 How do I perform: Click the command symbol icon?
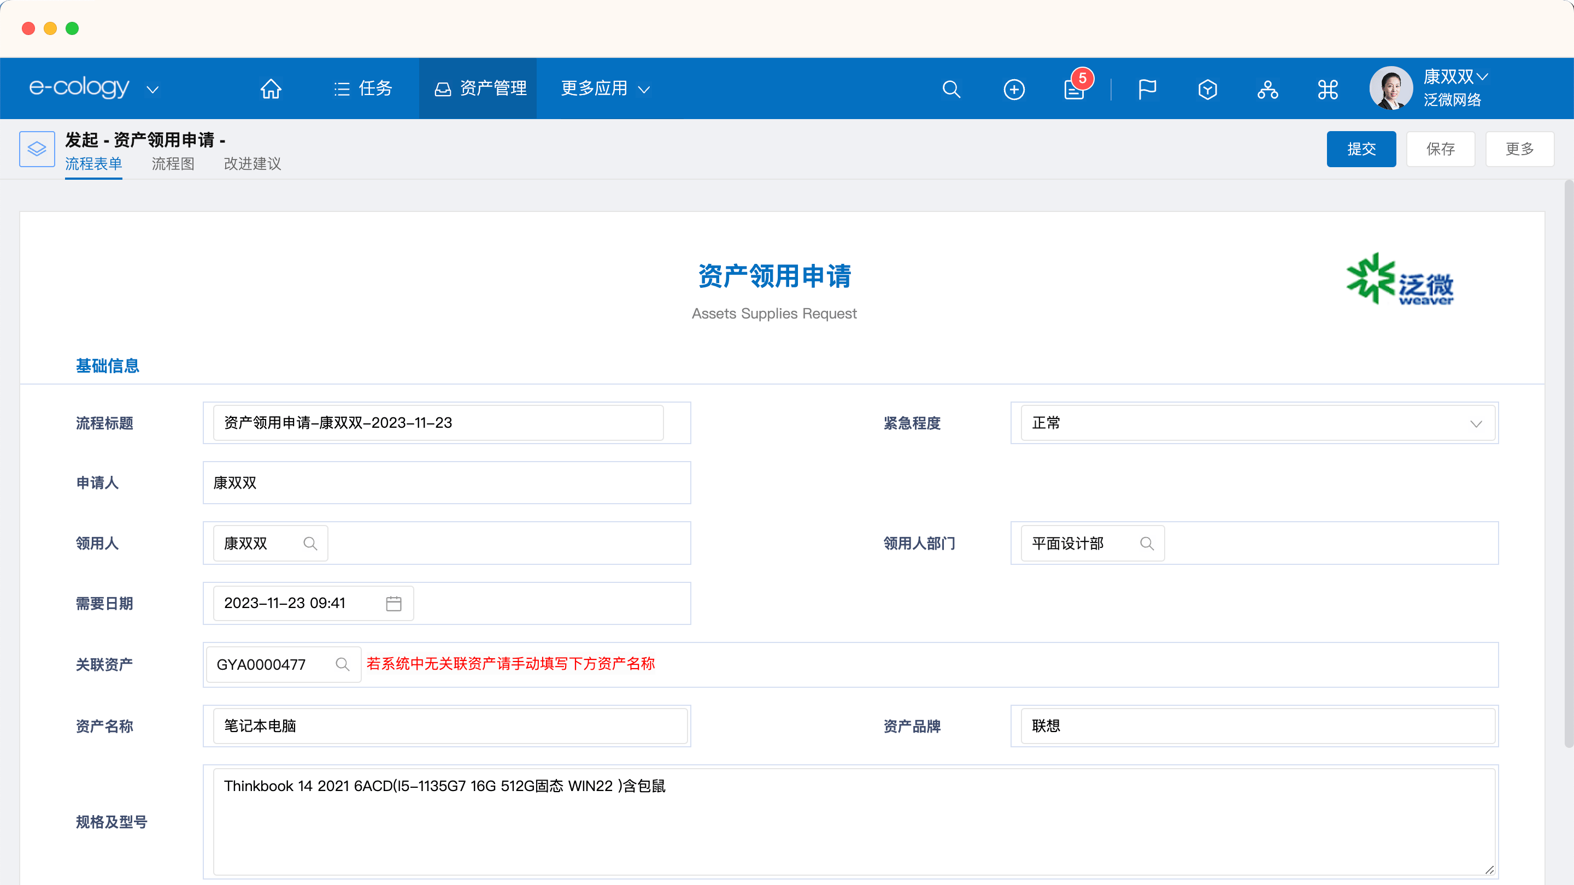[x=1328, y=89]
